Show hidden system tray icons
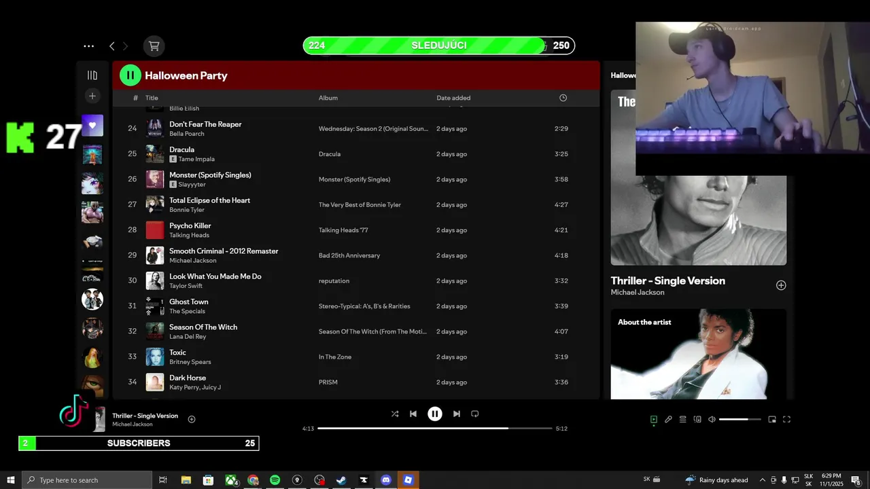 pyautogui.click(x=762, y=480)
